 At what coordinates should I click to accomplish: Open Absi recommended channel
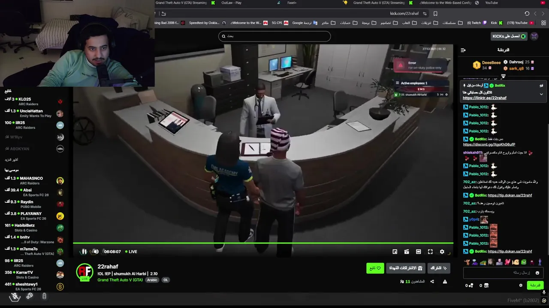click(34, 192)
